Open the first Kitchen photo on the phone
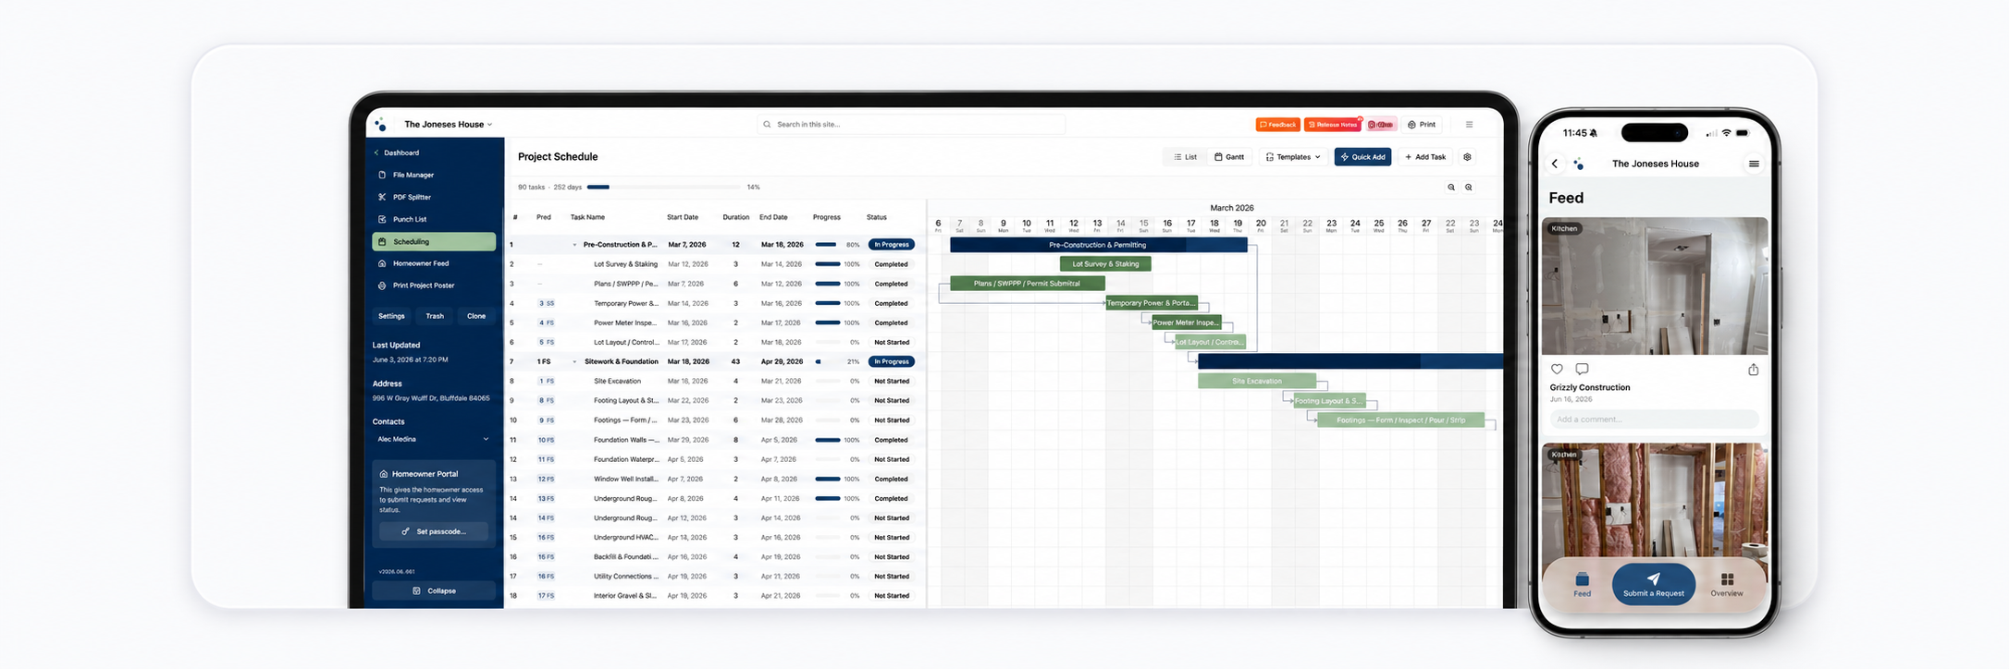 point(1655,286)
